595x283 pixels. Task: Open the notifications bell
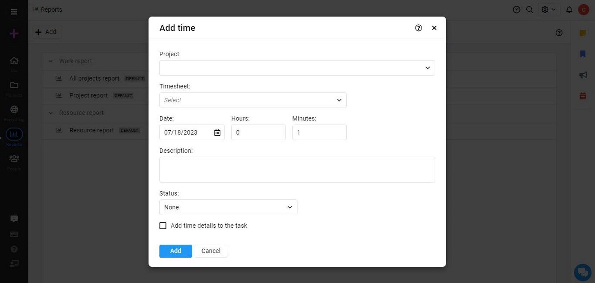(569, 10)
